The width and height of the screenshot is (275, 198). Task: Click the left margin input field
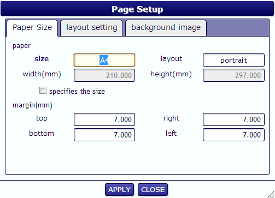click(x=233, y=135)
